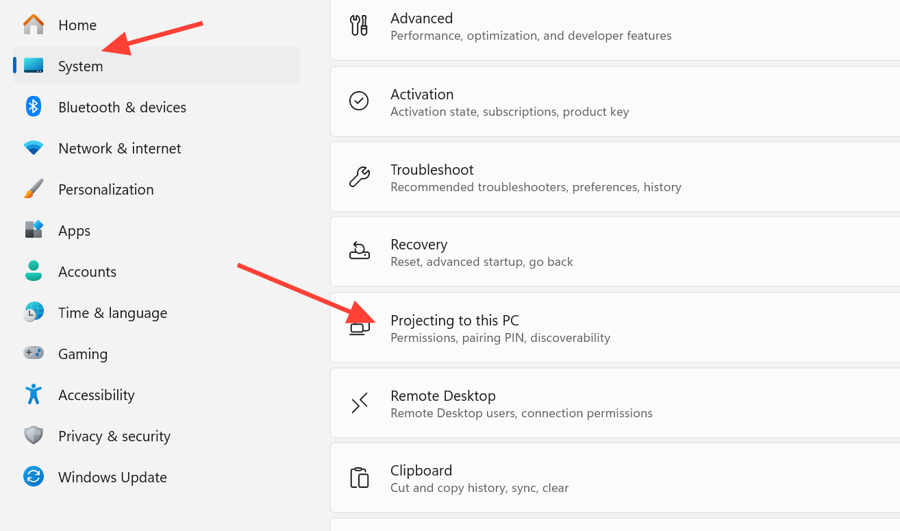The height and width of the screenshot is (531, 900).
Task: Click 'Recommended troubleshooters, preferences, history' text
Action: 536,187
